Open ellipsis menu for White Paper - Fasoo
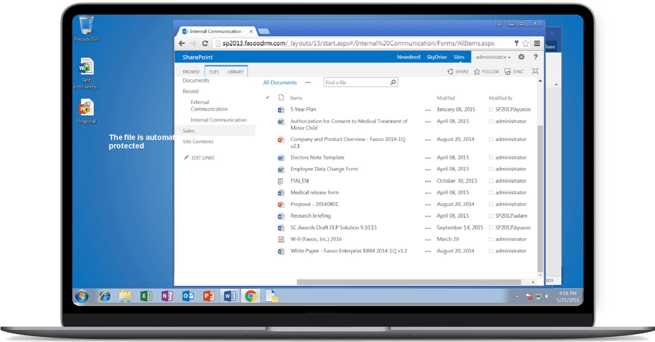Image resolution: width=655 pixels, height=342 pixels. click(428, 252)
